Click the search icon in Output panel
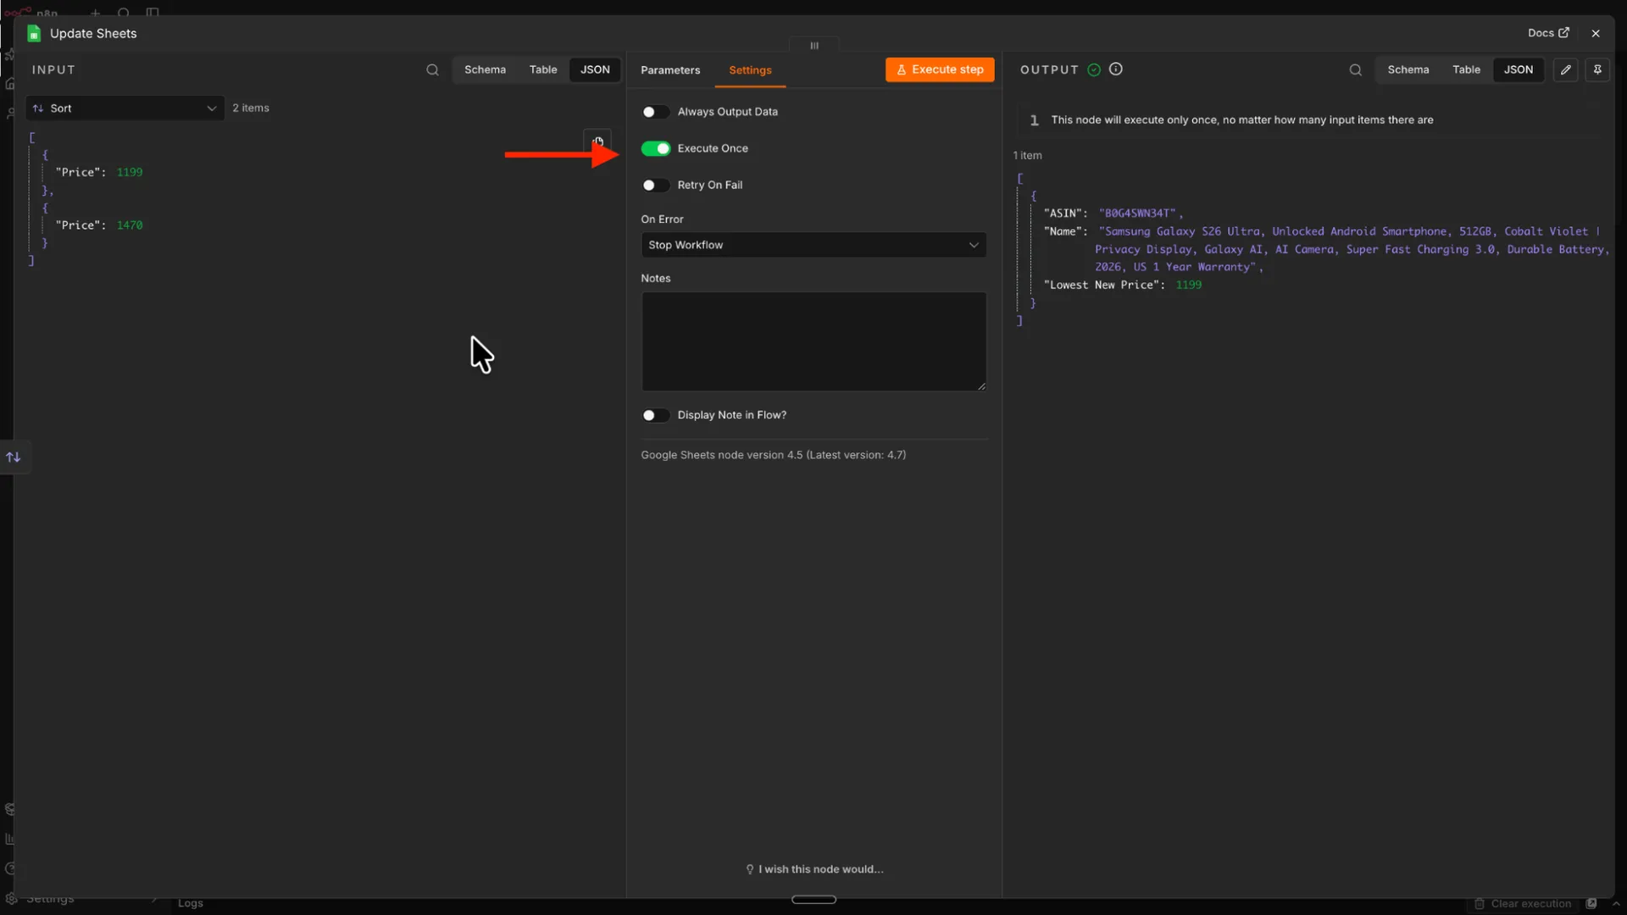Viewport: 1627px width, 915px height. pos(1355,70)
